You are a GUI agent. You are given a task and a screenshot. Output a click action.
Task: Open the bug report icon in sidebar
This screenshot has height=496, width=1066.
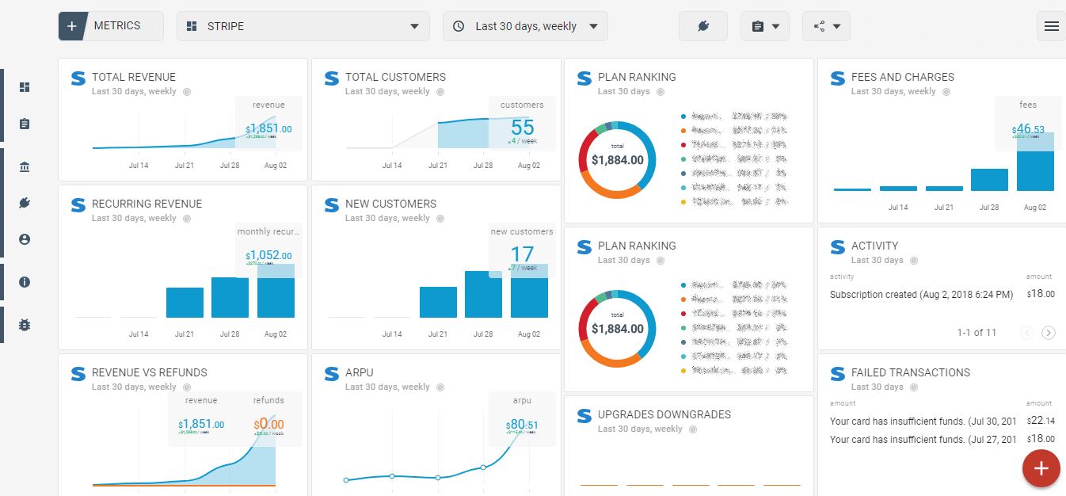[x=25, y=325]
